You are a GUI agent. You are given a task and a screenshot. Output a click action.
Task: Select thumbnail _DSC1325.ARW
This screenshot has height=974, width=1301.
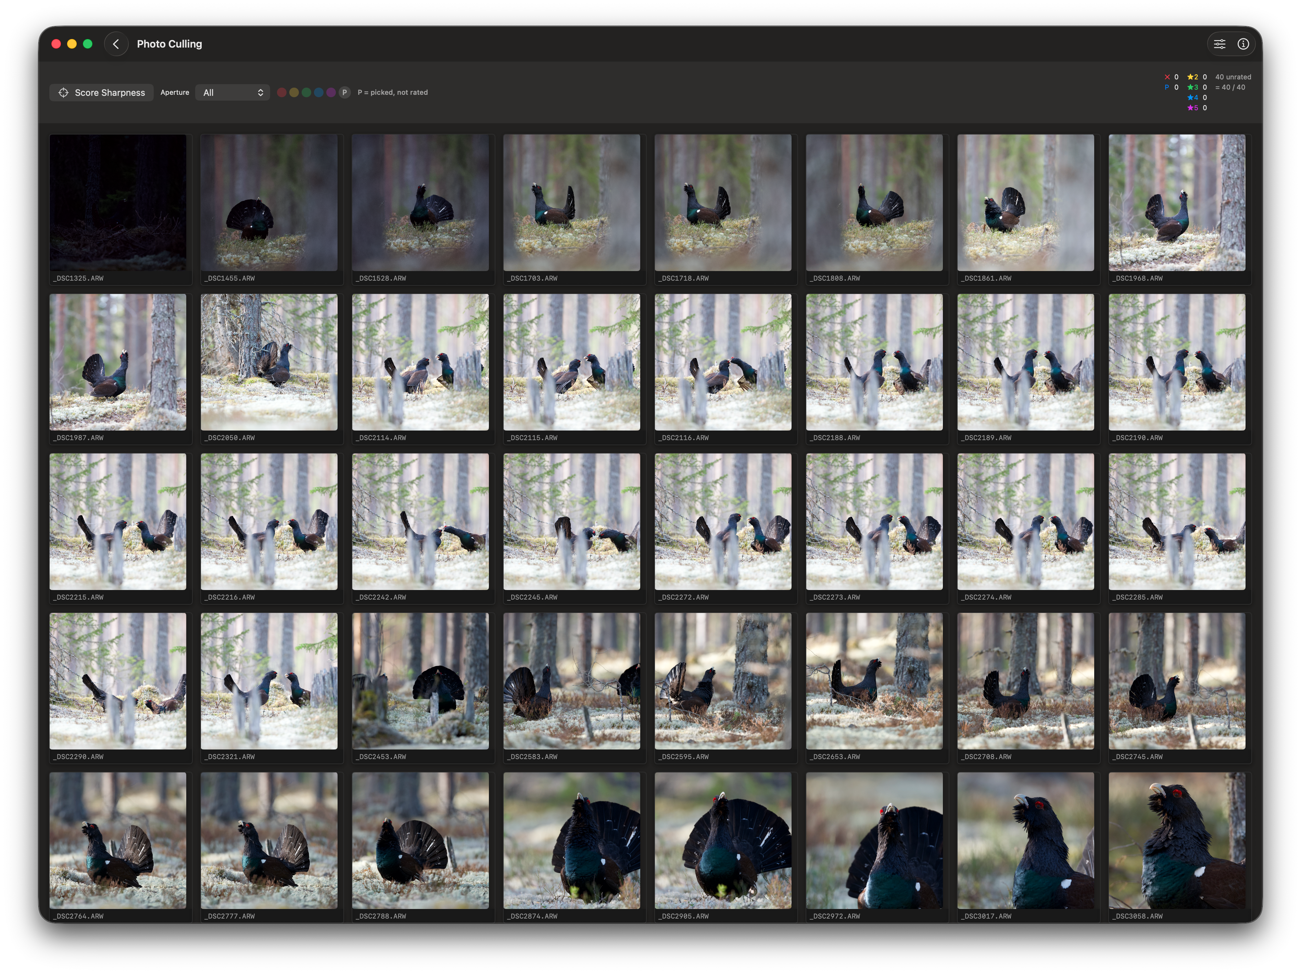point(118,203)
